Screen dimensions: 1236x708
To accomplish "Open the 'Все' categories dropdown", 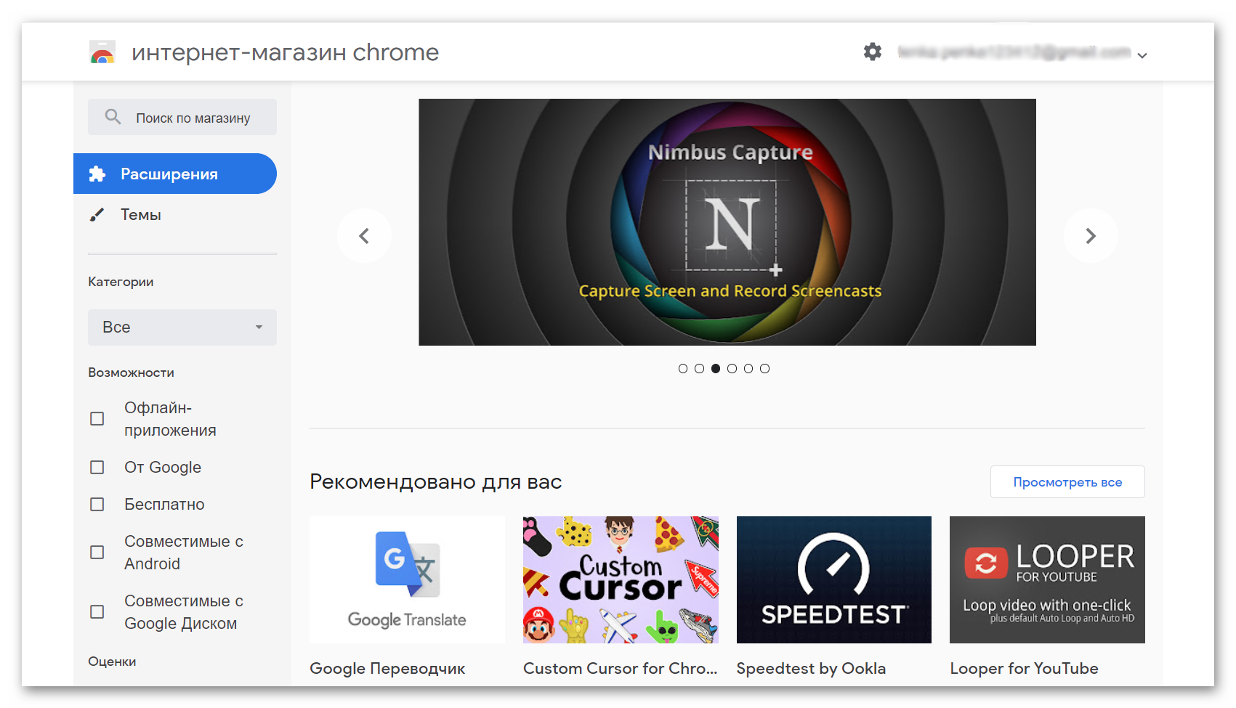I will 182,327.
